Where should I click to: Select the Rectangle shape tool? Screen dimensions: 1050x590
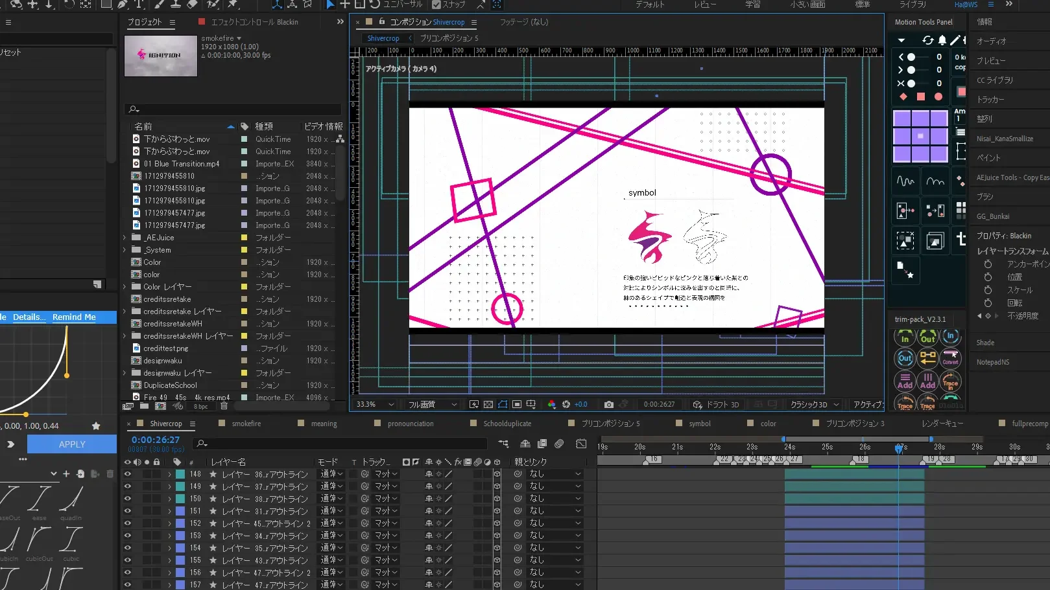106,4
